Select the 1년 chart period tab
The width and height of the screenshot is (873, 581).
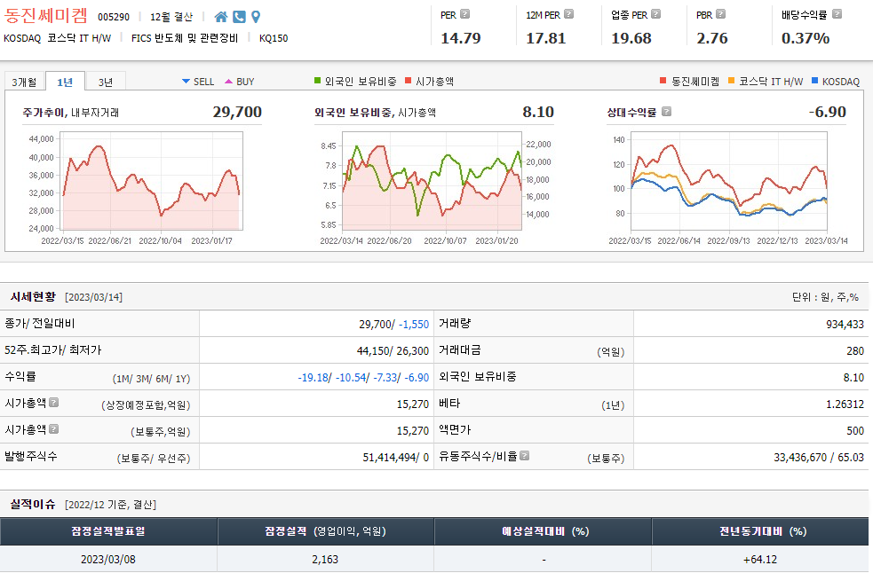tap(65, 82)
